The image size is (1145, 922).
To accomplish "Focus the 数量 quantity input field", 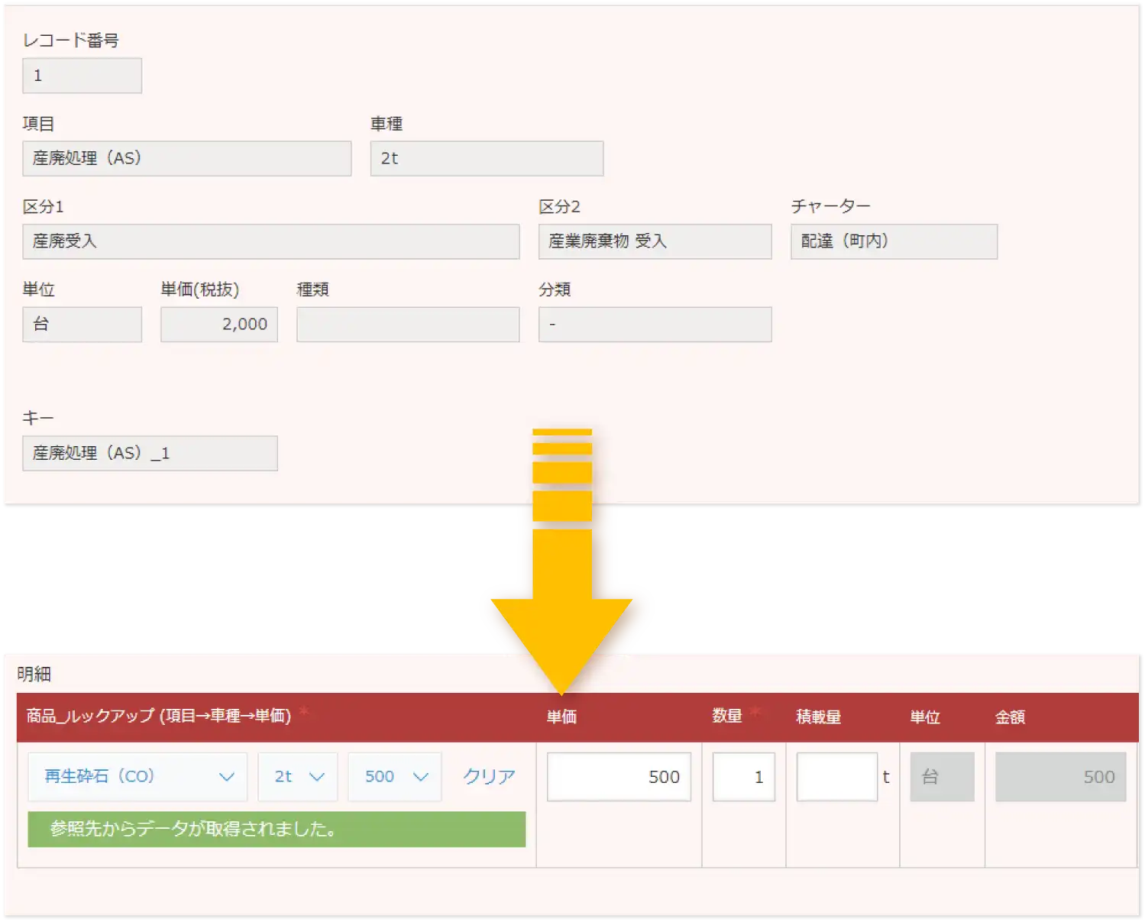I will click(x=743, y=777).
